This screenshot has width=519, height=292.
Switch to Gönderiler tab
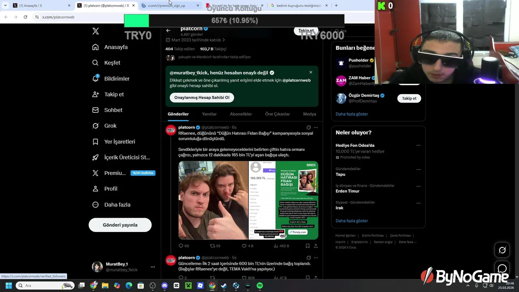pos(178,114)
